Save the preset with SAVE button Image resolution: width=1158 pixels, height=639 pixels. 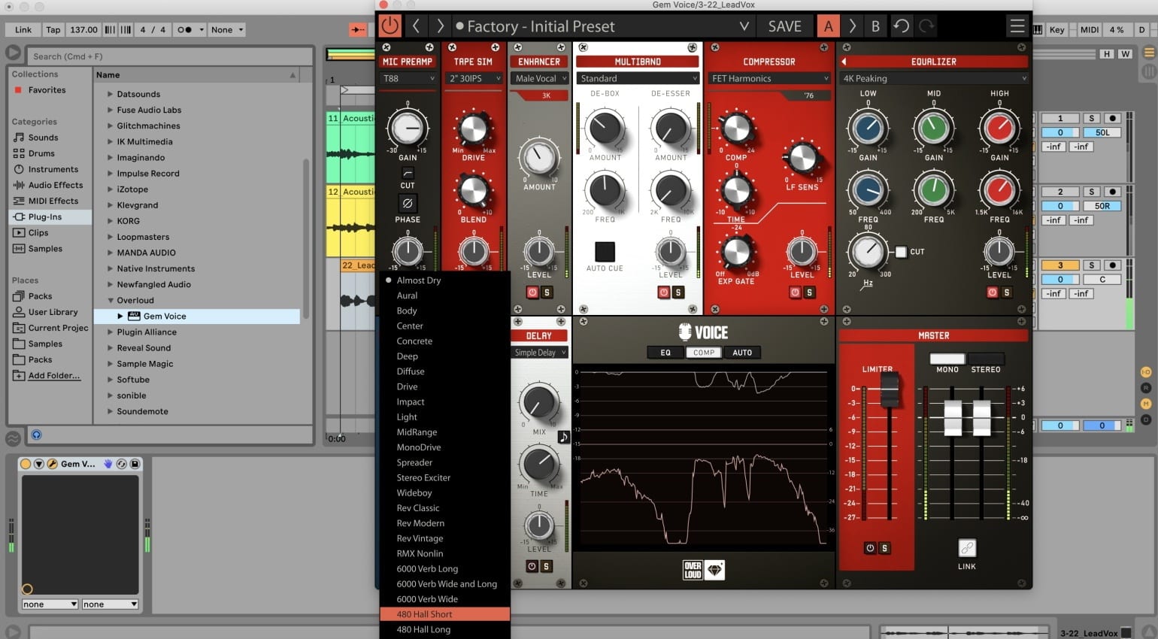[784, 26]
